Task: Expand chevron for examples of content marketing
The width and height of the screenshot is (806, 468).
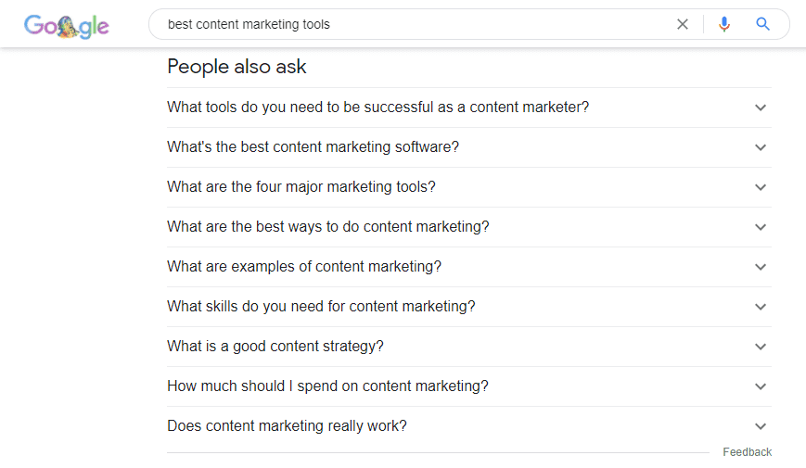Action: pos(761,267)
